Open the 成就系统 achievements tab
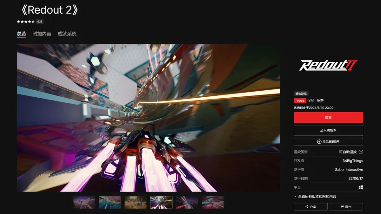Screen dimensions: 381x214 click(67, 34)
